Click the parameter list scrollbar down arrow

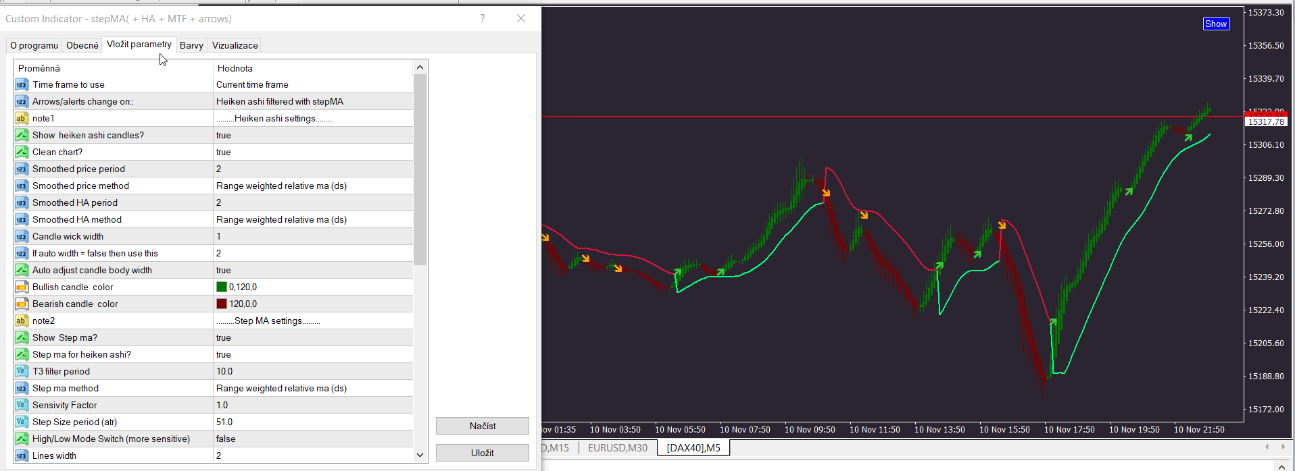tap(420, 455)
